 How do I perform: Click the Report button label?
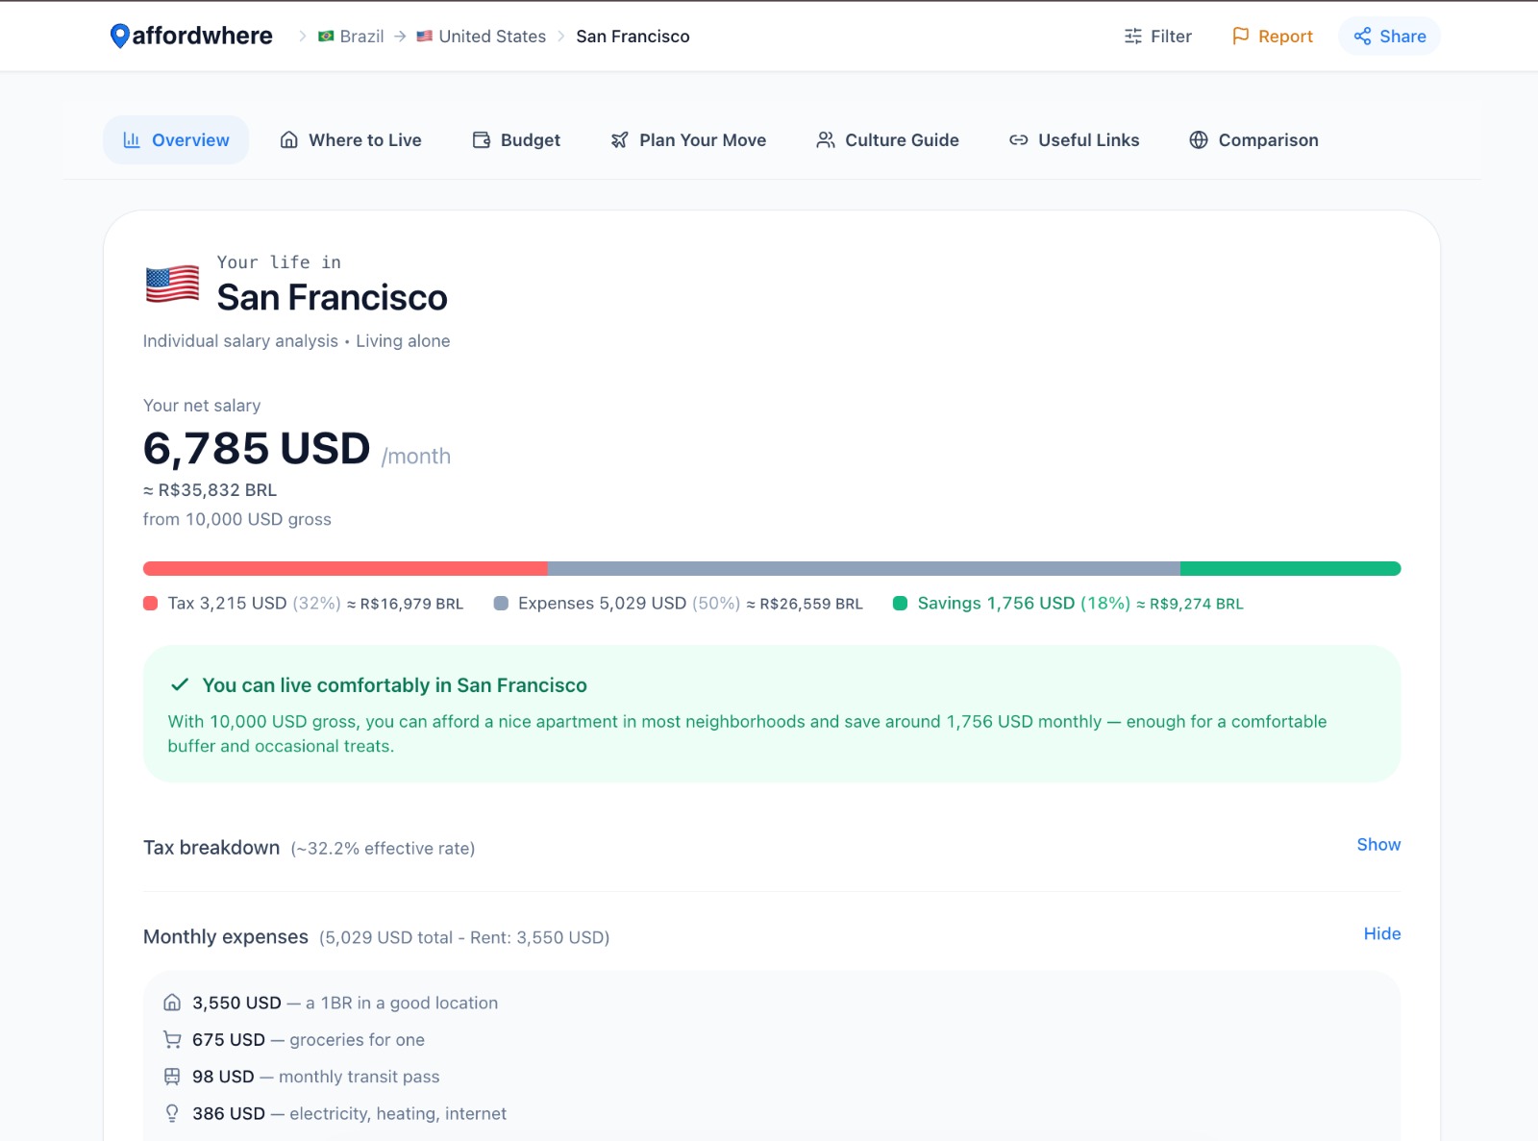pos(1285,37)
